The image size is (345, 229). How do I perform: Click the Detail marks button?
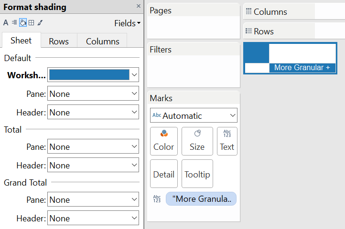tap(163, 174)
